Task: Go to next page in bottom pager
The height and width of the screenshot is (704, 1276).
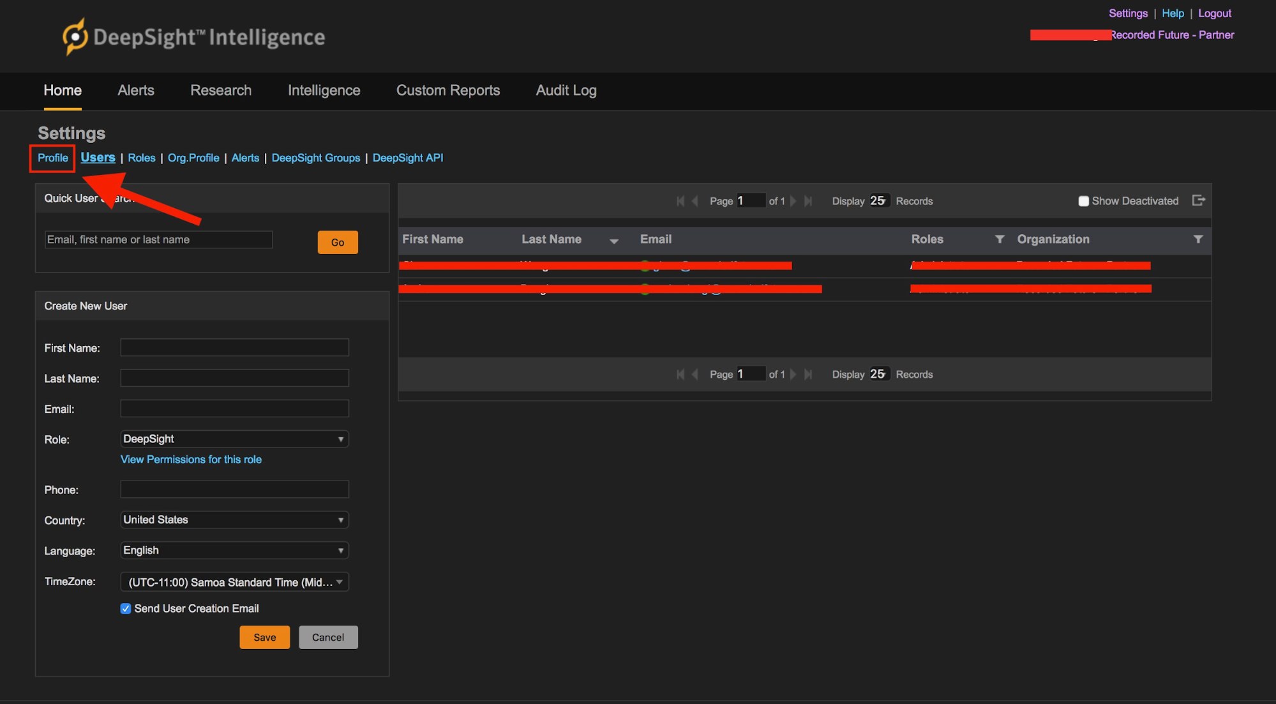Action: [x=793, y=375]
